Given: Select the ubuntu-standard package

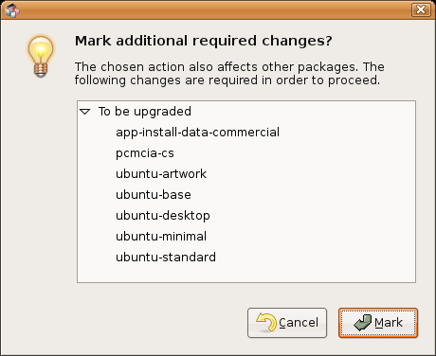Looking at the screenshot, I should (x=166, y=258).
